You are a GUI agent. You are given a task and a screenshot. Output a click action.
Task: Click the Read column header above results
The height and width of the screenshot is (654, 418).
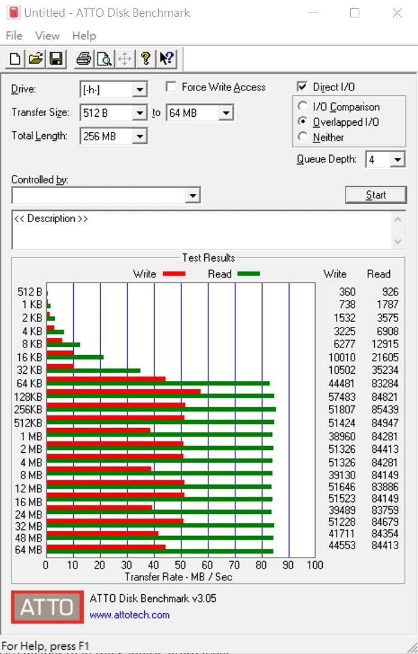pos(379,274)
